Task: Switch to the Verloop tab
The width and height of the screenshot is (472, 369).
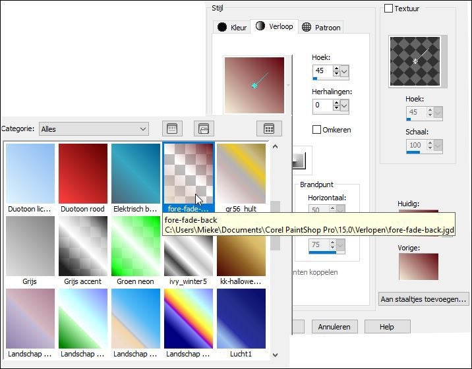Action: pyautogui.click(x=274, y=26)
